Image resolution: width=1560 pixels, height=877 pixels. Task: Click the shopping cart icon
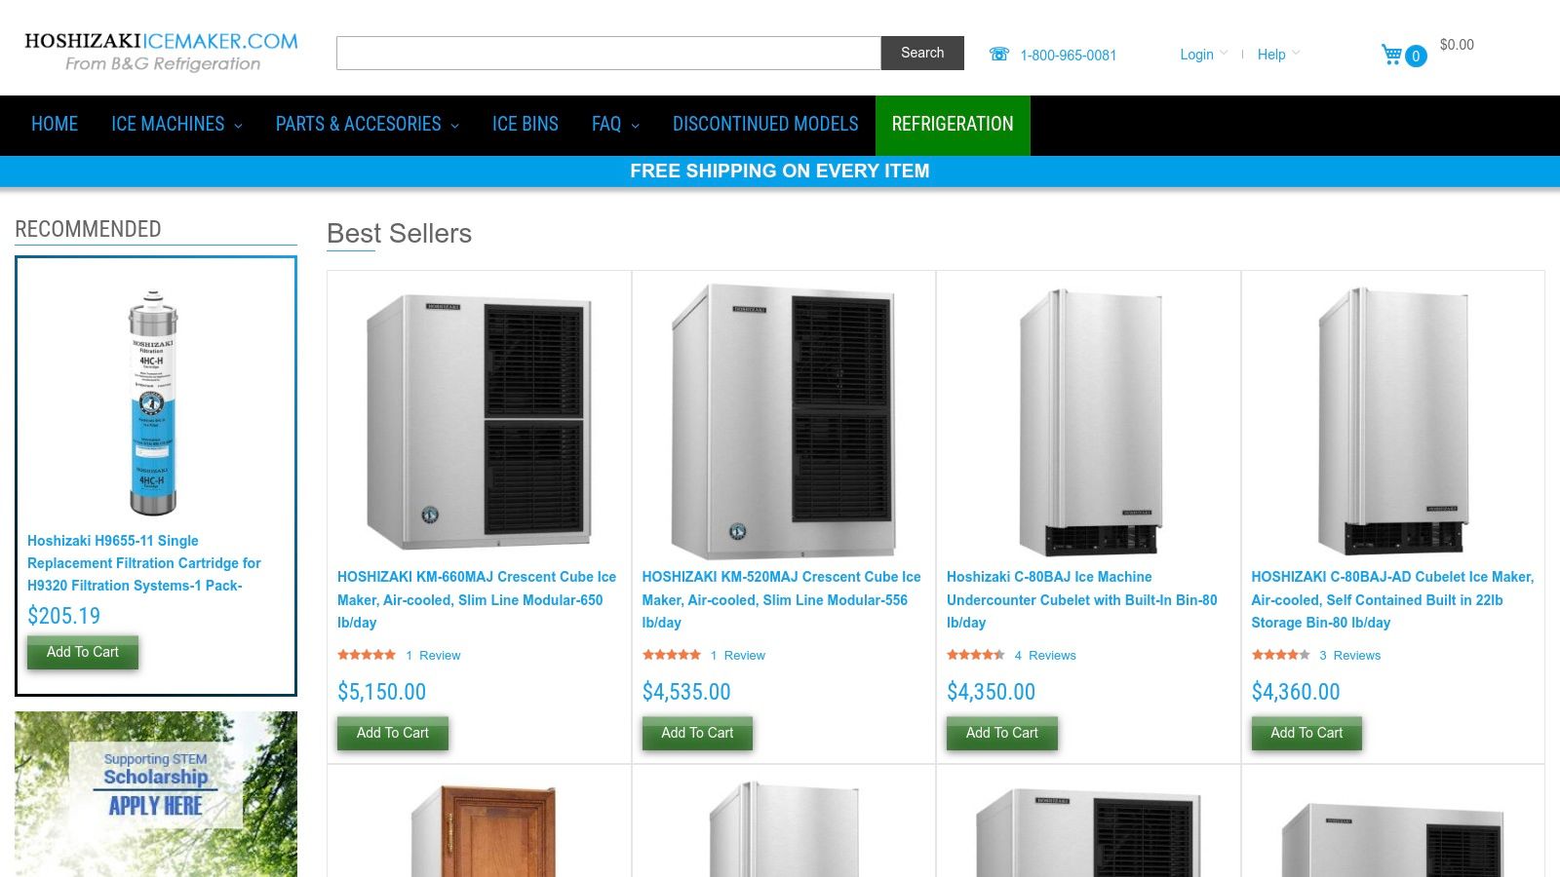(x=1391, y=55)
